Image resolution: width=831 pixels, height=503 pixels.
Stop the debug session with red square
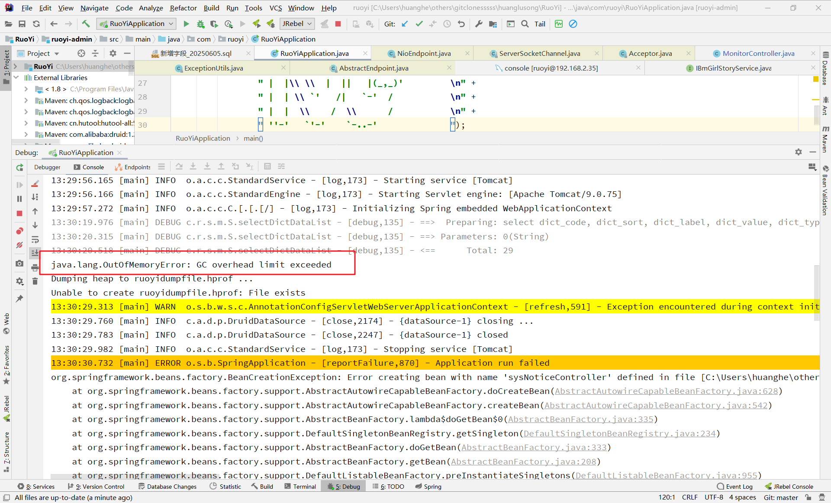(19, 213)
